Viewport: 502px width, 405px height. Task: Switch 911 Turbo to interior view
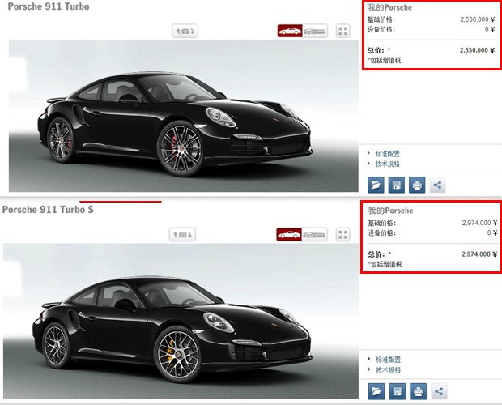click(x=315, y=31)
